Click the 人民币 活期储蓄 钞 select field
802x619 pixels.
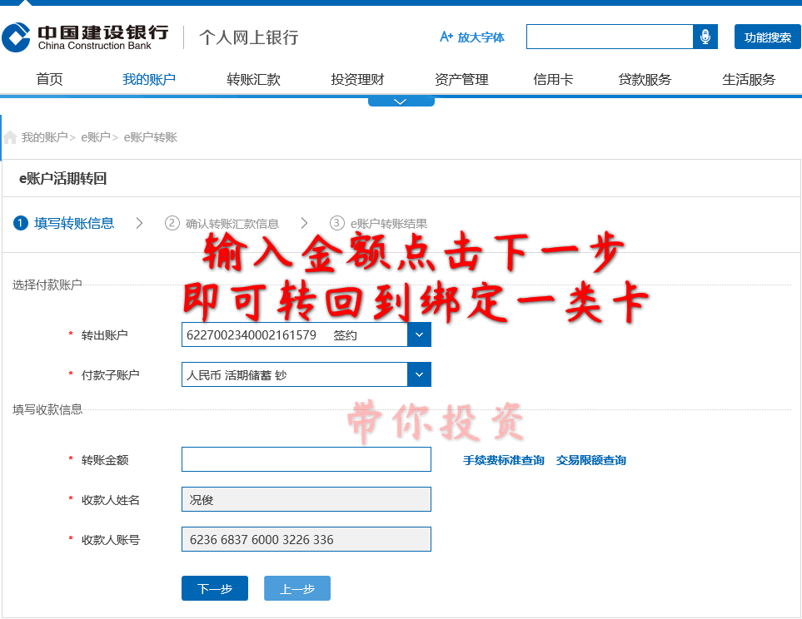pyautogui.click(x=295, y=374)
